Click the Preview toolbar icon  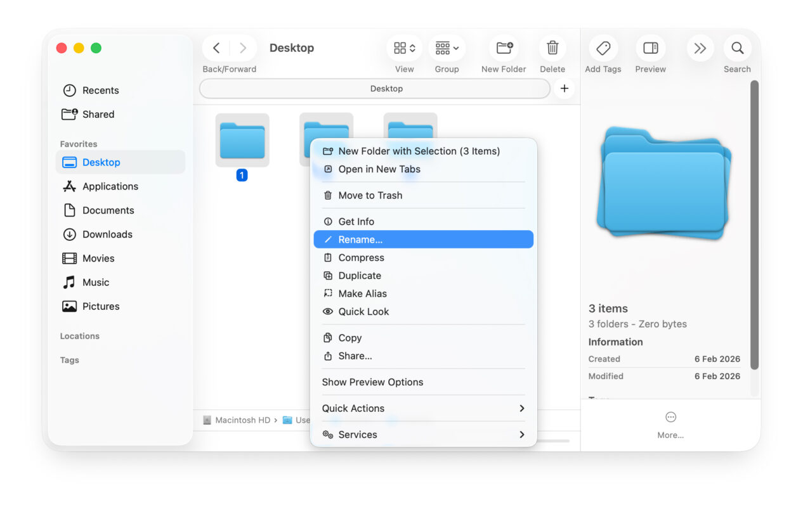[650, 48]
